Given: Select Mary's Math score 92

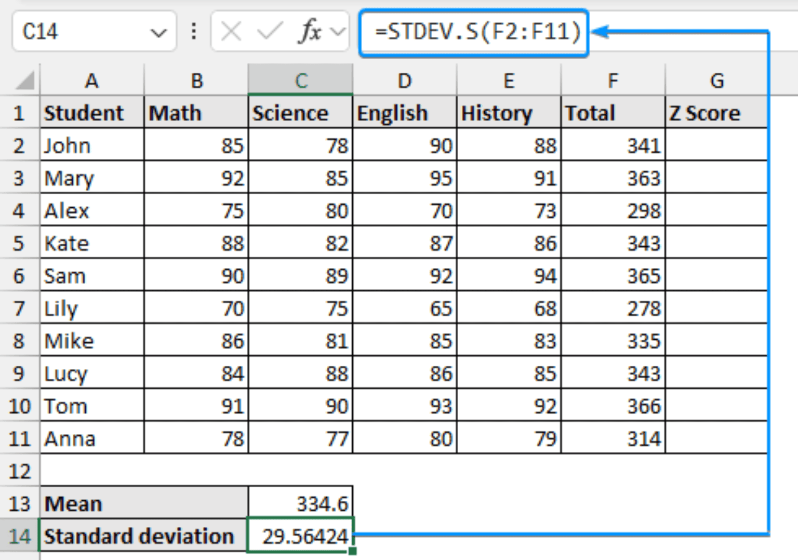Looking at the screenshot, I should (196, 178).
